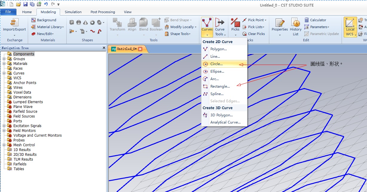Click the Save All icon in quick access toolbar
The height and width of the screenshot is (192, 367).
32,4
